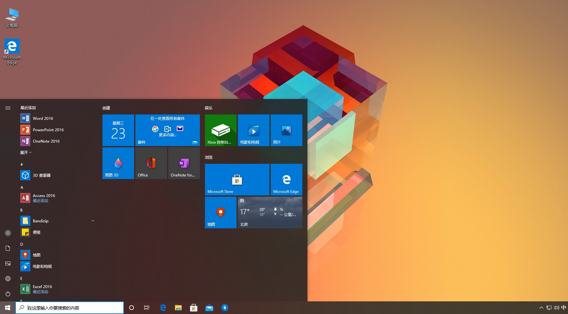The image size is (568, 314).
Task: Click the Beijing weather tile
Action: [x=270, y=212]
